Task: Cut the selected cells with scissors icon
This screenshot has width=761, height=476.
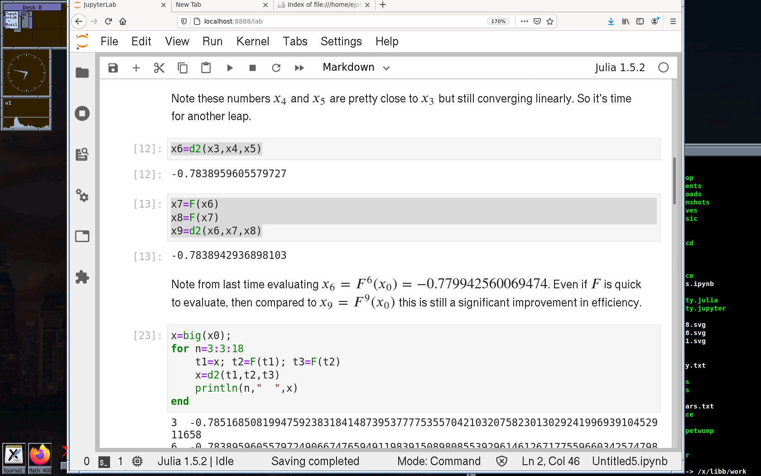Action: click(159, 68)
